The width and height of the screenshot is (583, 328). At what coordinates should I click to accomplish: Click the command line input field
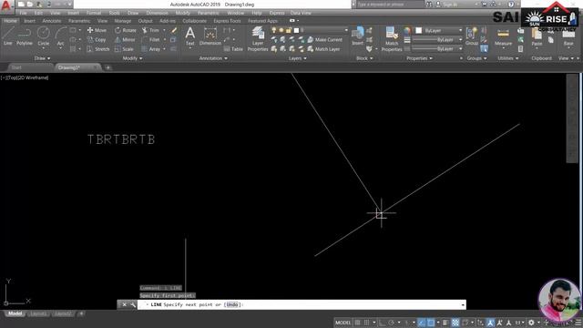click(302, 304)
